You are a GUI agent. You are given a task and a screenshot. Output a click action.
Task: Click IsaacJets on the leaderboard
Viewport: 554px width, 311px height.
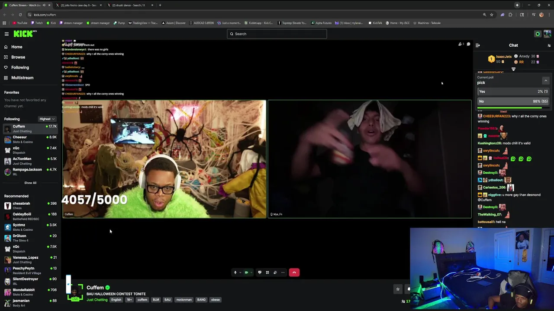(x=504, y=57)
